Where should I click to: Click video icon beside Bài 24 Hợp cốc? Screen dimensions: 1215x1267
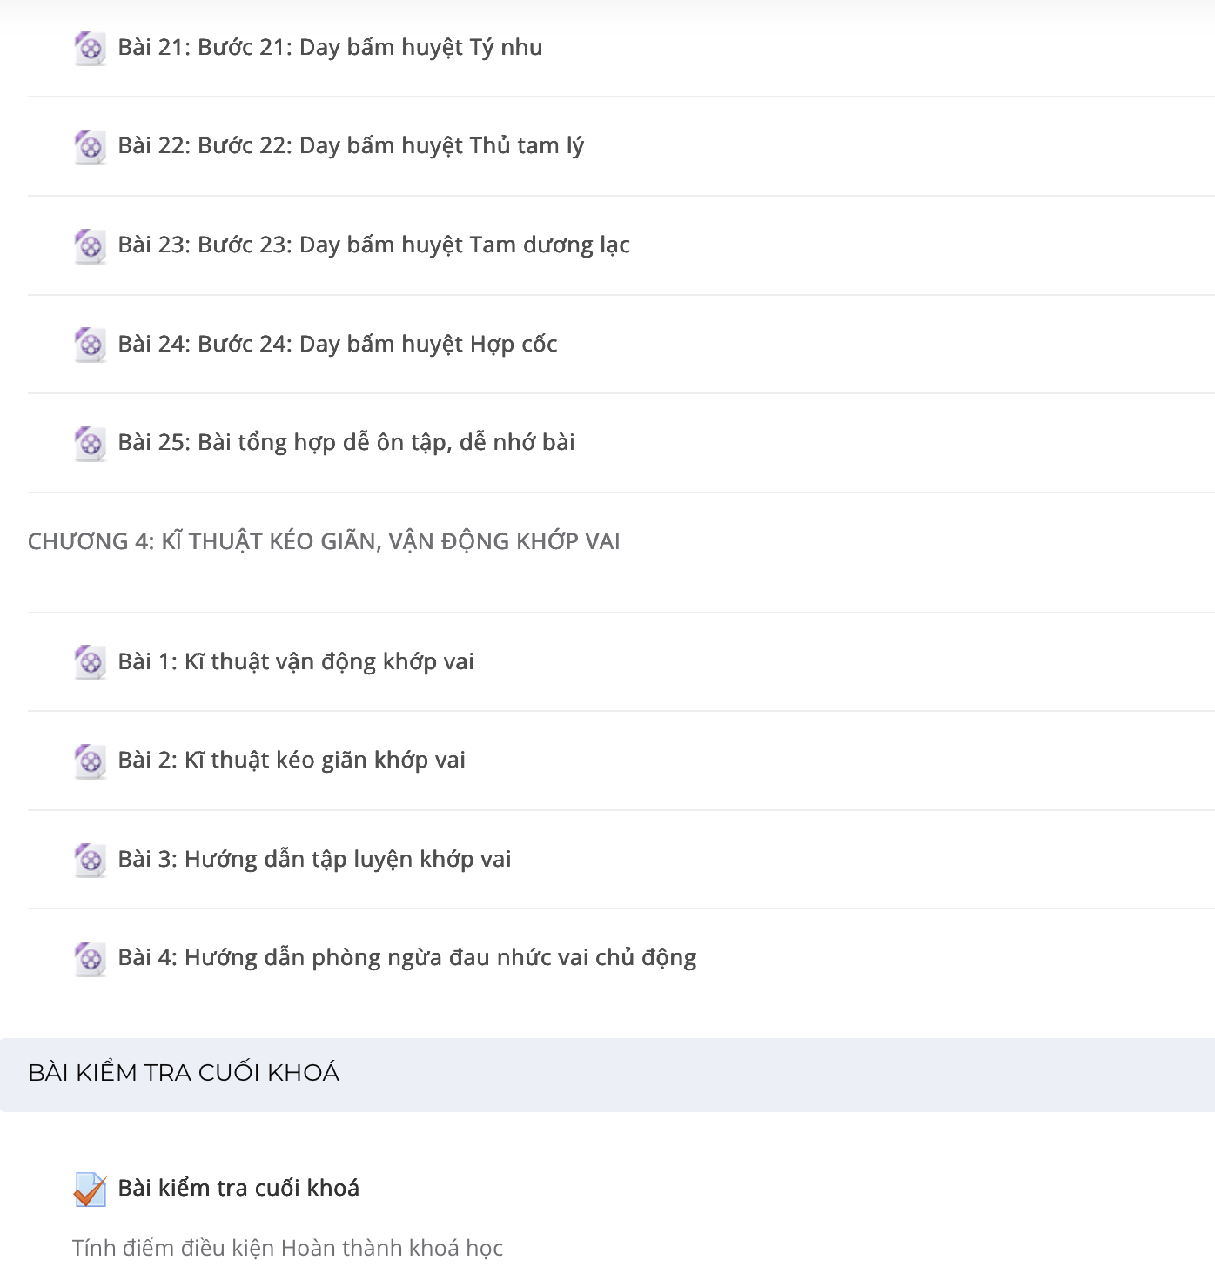click(x=90, y=345)
